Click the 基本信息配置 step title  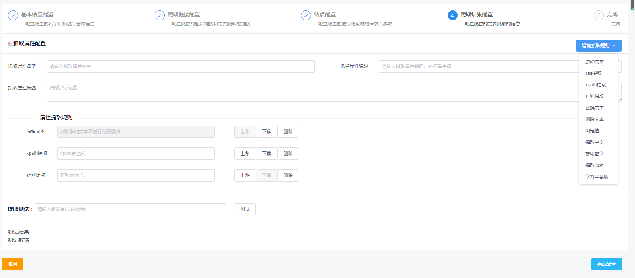pyautogui.click(x=37, y=14)
